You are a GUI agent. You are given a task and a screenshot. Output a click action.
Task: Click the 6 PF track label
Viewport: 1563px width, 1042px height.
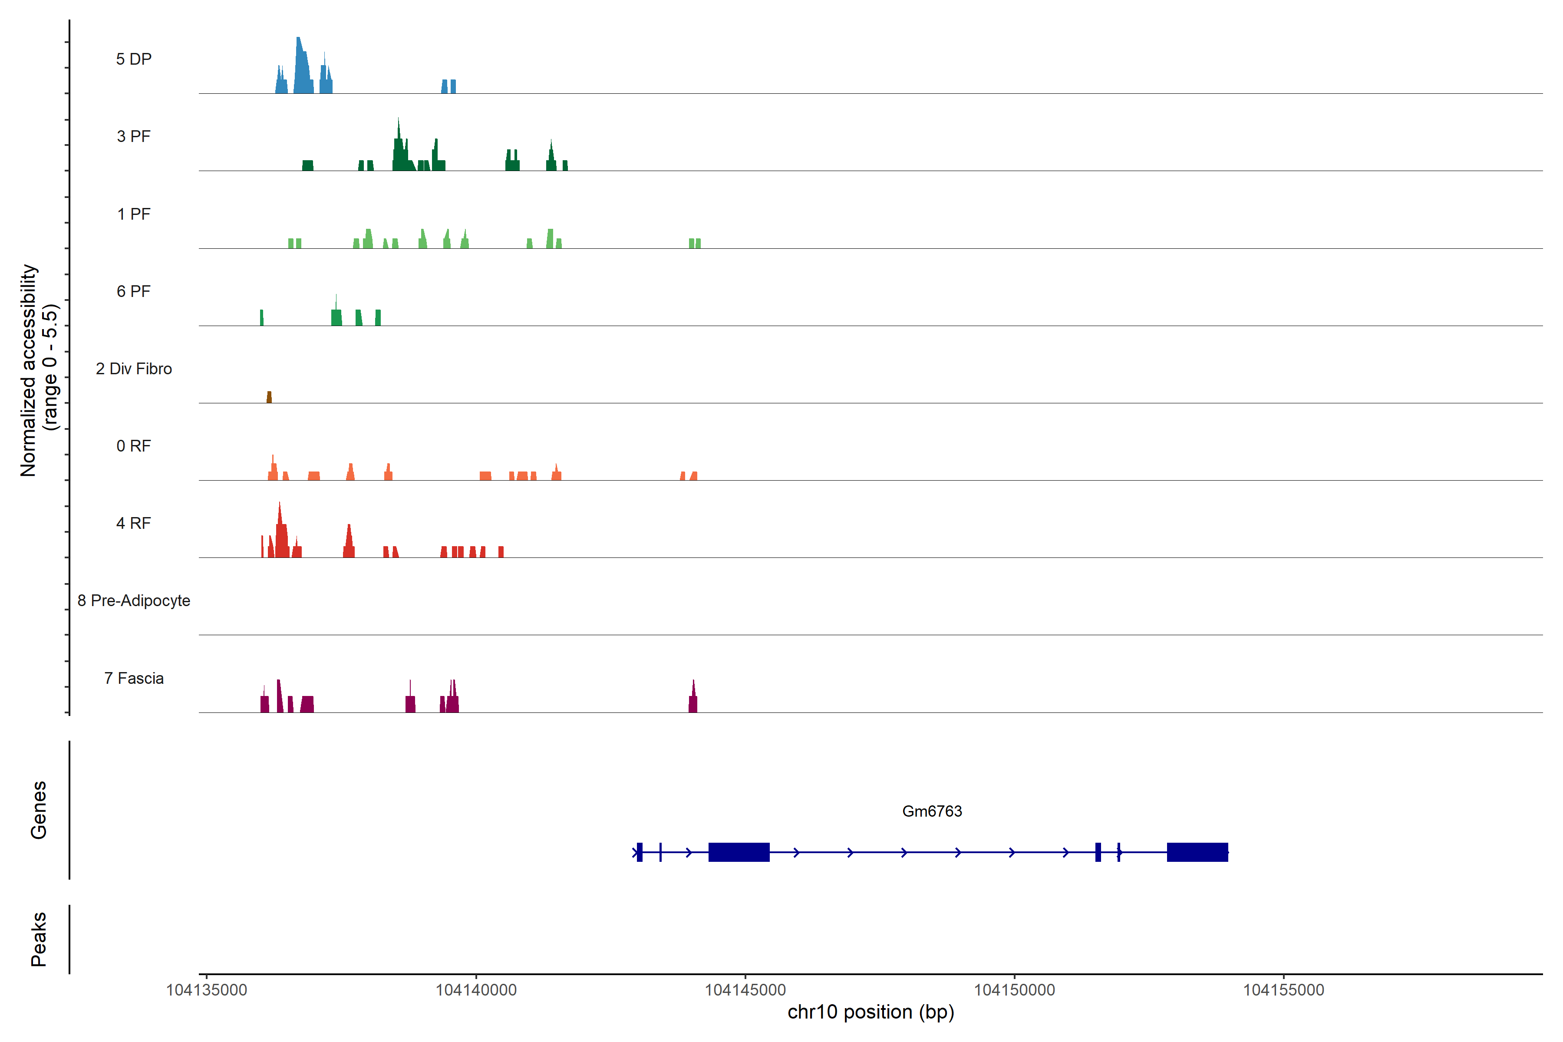point(134,291)
